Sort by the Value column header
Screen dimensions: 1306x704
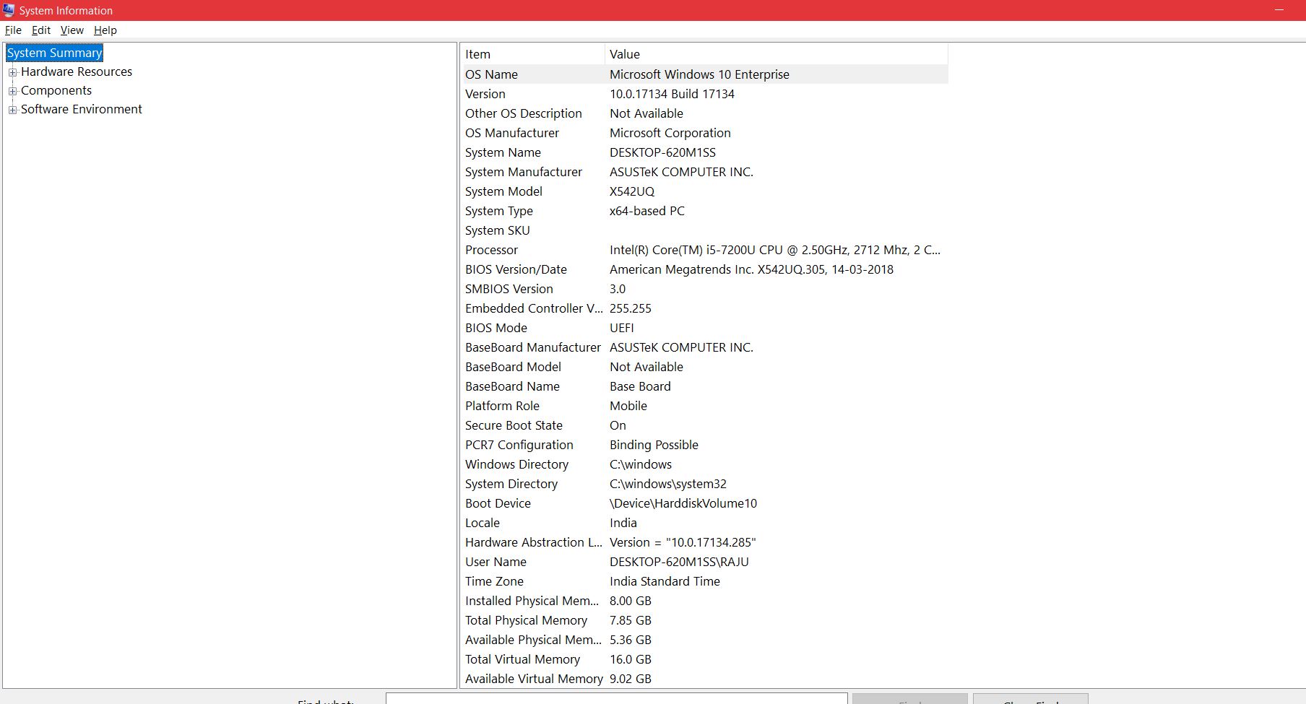coord(777,54)
